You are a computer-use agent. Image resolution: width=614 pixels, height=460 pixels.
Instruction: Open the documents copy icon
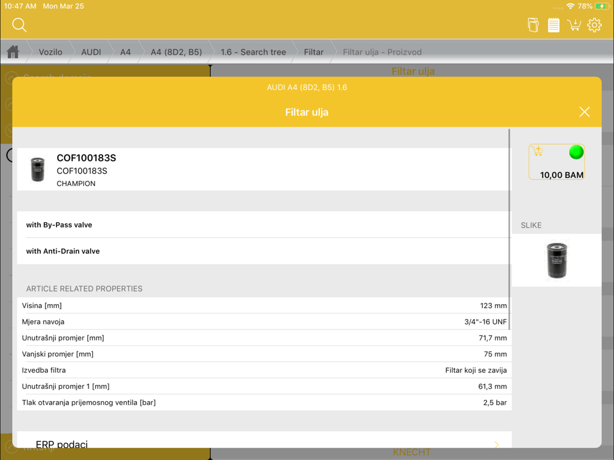(533, 25)
